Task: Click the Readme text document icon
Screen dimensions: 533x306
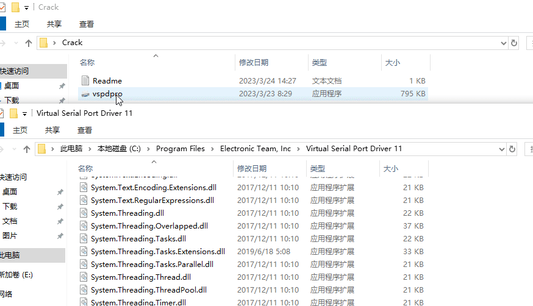Action: 85,80
